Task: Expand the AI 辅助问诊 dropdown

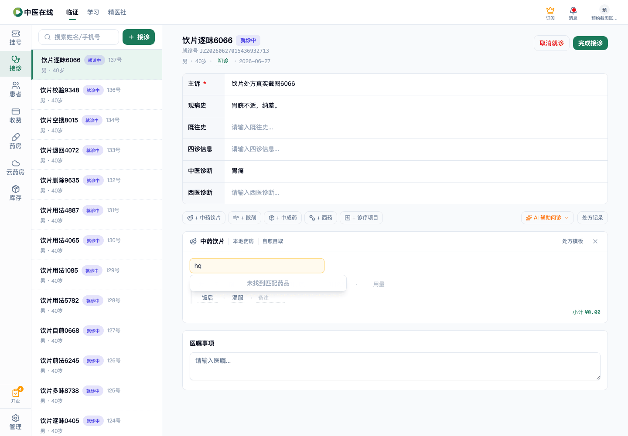Action: point(547,218)
